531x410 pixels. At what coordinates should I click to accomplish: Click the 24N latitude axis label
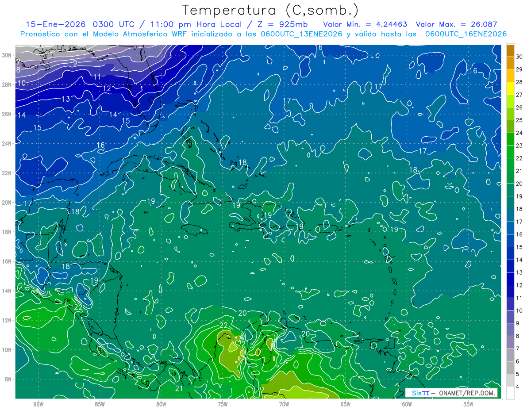[8, 144]
